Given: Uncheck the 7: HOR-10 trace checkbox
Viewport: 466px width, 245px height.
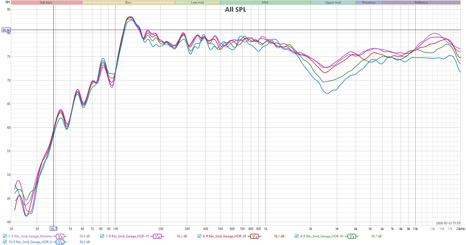Looking at the screenshot, I should click(102, 236).
